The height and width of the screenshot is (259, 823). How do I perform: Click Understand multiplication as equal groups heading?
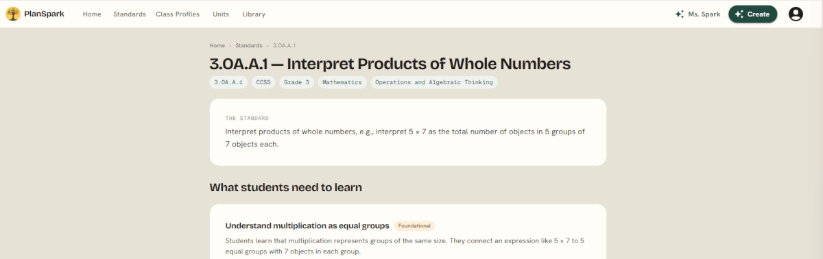point(307,225)
